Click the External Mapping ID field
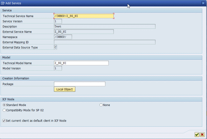 (x=105, y=42)
